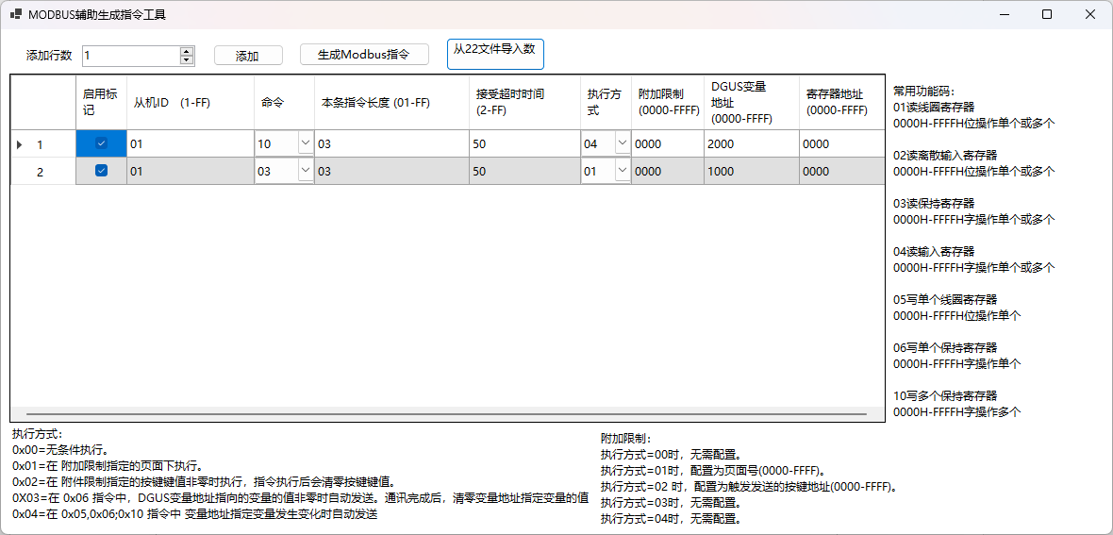Click the 从22文件导入数 button
This screenshot has height=535, width=1113.
click(495, 54)
